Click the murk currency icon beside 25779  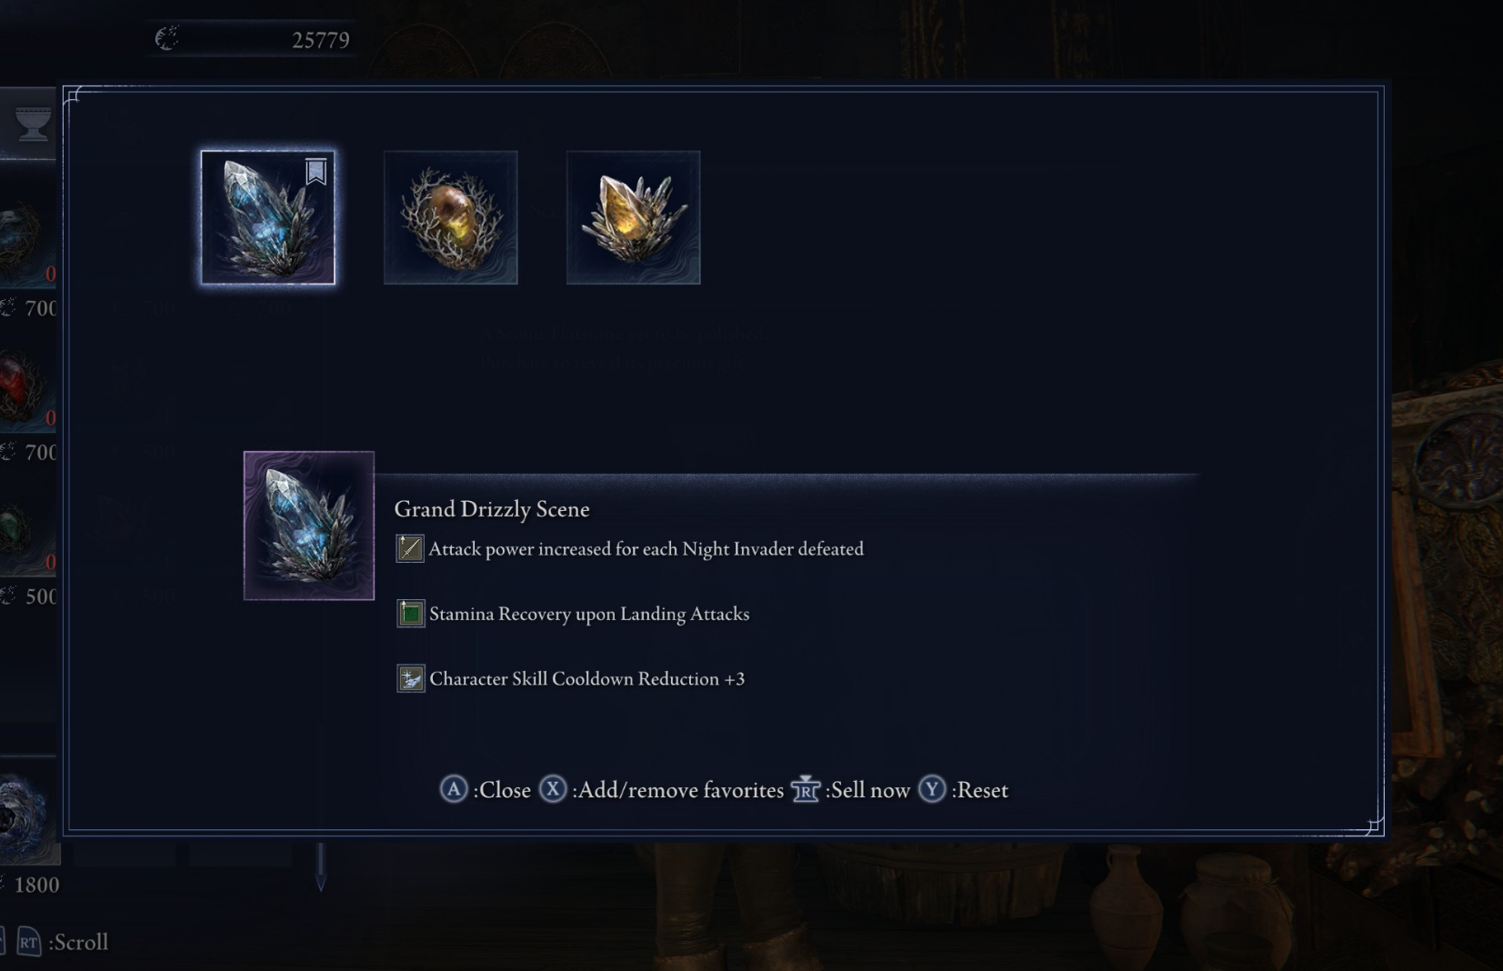pyautogui.click(x=167, y=38)
